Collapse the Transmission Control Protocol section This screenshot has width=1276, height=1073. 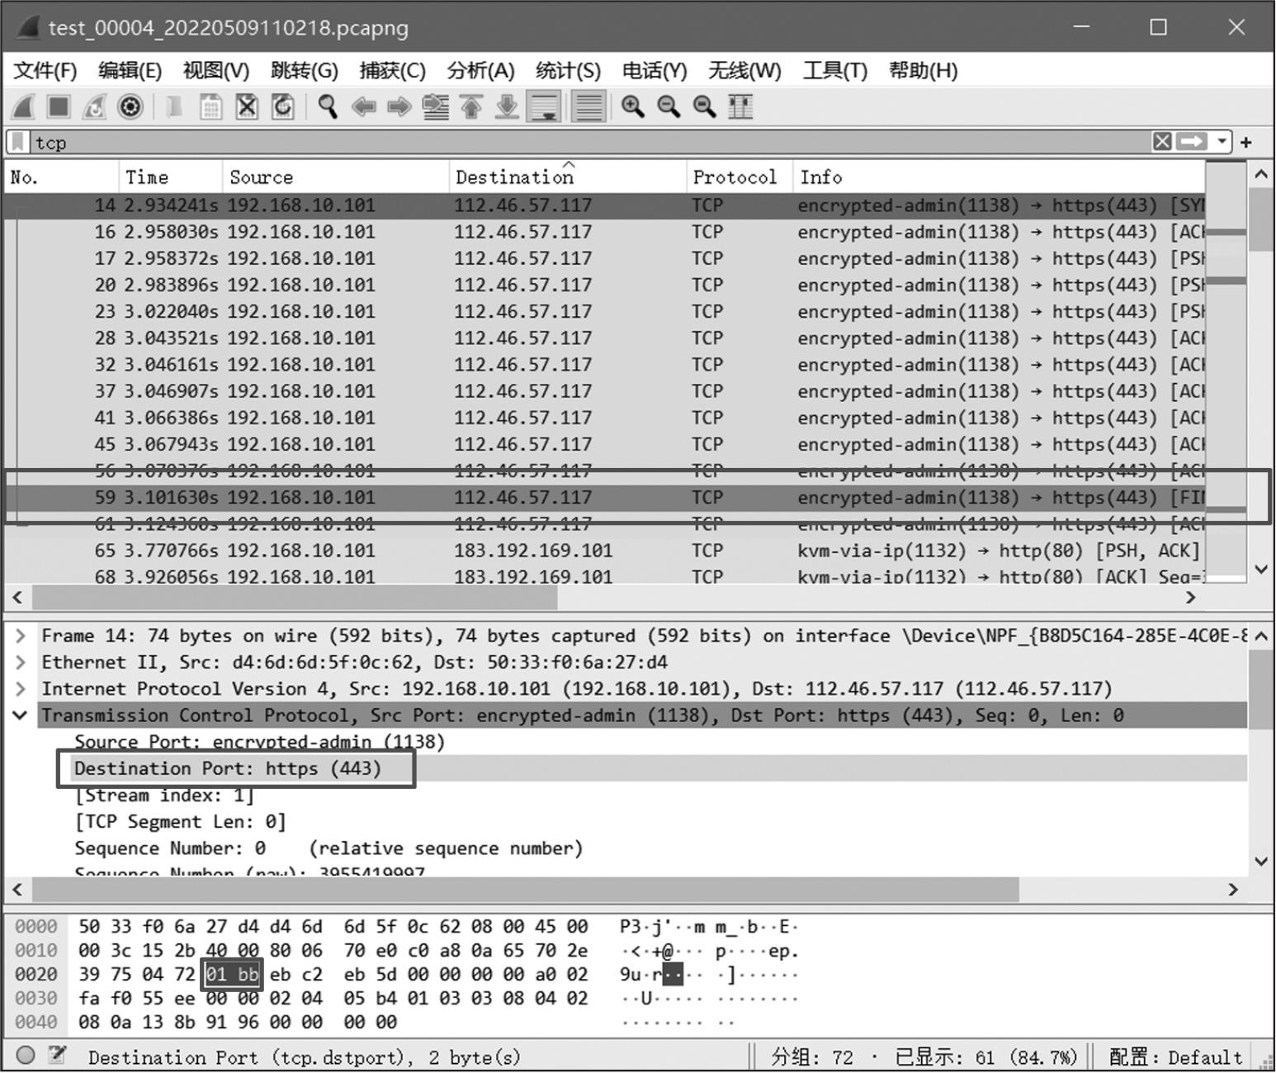pyautogui.click(x=21, y=716)
